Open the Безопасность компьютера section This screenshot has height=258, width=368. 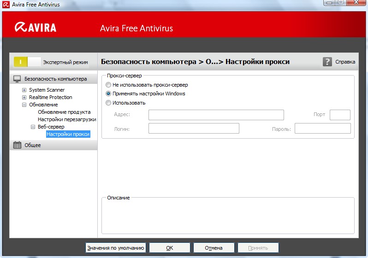[53, 79]
